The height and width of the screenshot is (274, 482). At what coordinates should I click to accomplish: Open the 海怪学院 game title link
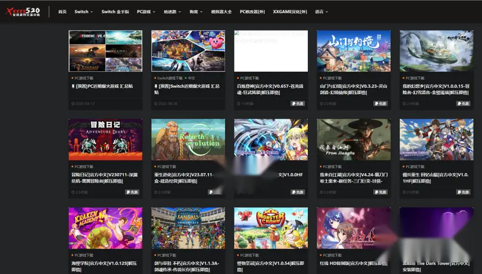[x=104, y=266]
